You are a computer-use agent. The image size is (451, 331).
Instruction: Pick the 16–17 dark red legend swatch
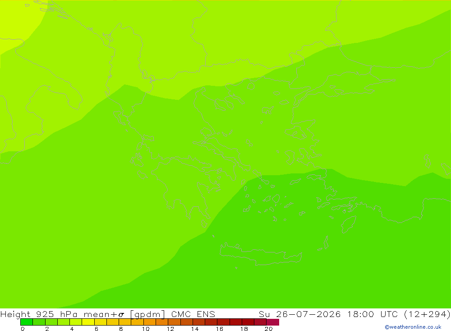(224, 322)
